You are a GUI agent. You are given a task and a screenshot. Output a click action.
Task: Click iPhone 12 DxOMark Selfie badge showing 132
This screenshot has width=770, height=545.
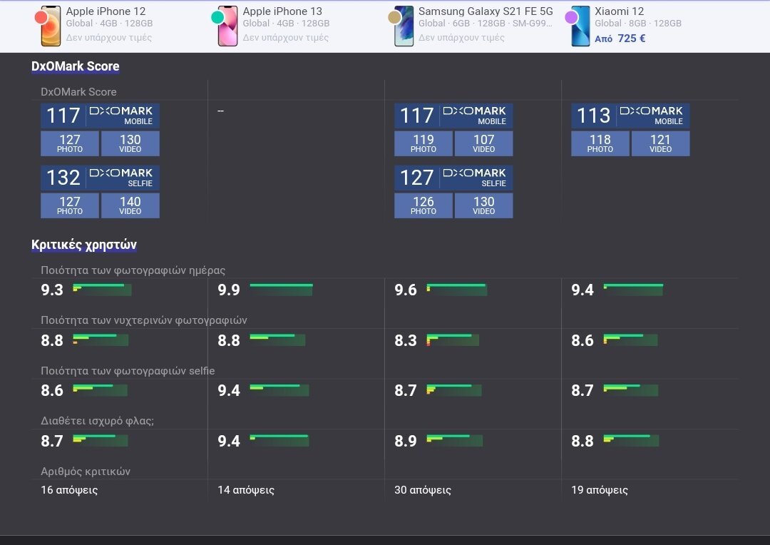pyautogui.click(x=101, y=178)
